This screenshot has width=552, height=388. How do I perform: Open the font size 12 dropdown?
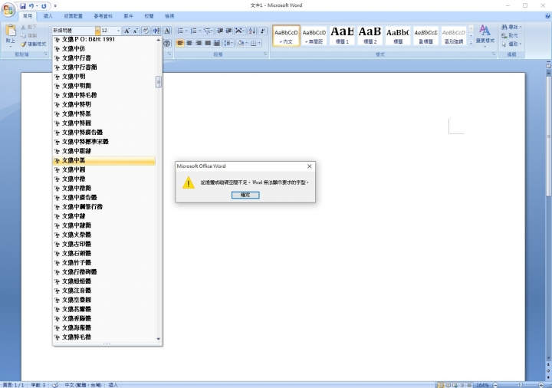pos(118,31)
